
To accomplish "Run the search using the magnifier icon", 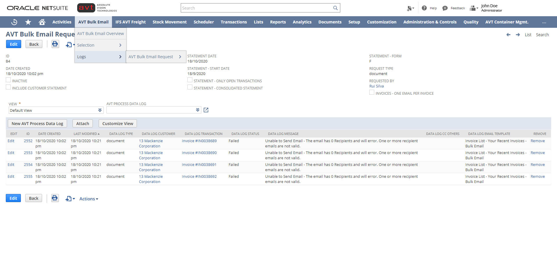I will tap(335, 8).
